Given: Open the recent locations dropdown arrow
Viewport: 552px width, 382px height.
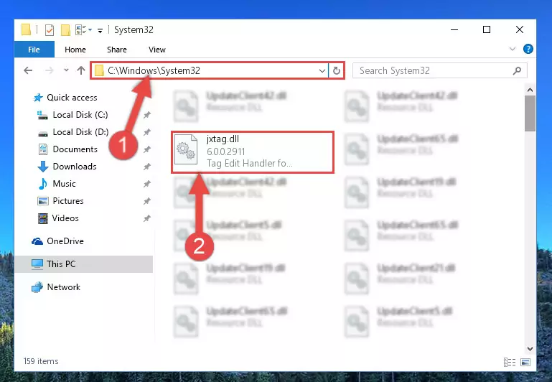Looking at the screenshot, I should [66, 70].
